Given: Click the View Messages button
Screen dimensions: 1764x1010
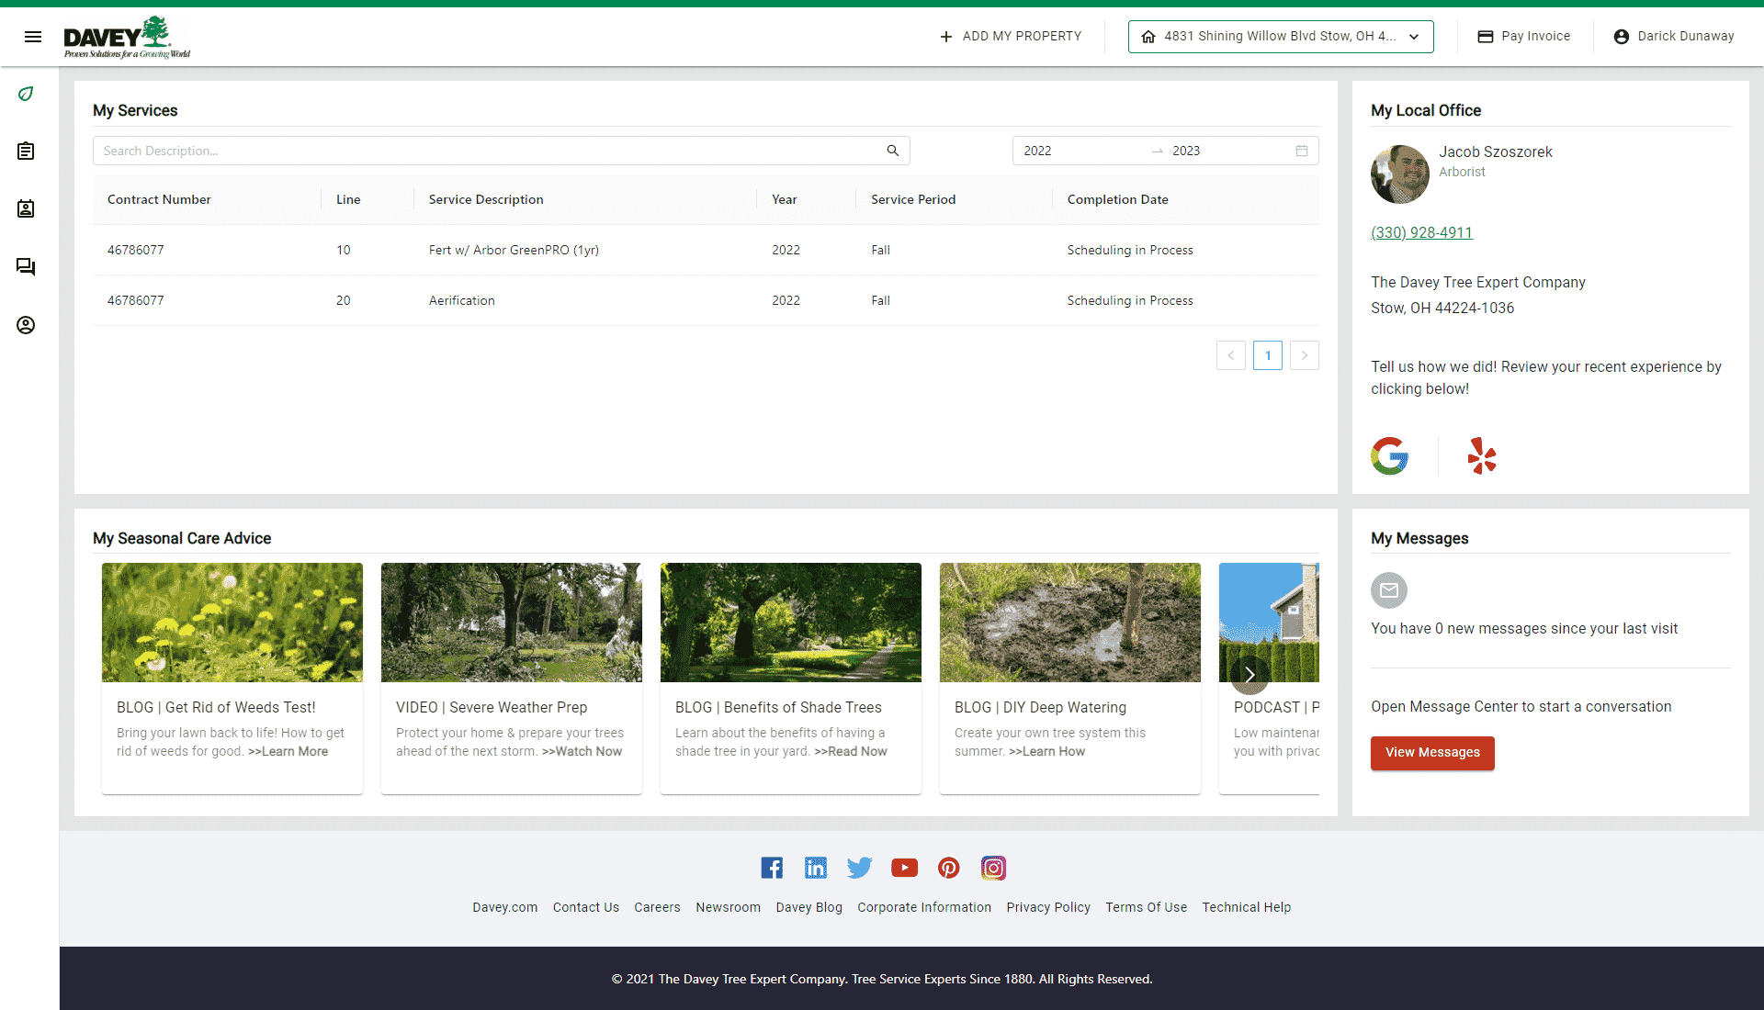Looking at the screenshot, I should click(1431, 753).
